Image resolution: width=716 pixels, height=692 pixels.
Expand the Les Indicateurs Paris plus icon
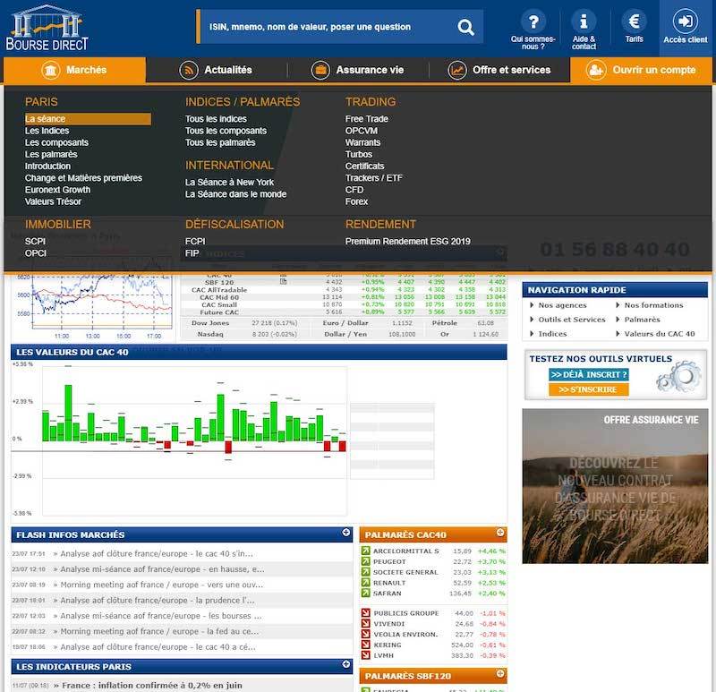tap(346, 664)
